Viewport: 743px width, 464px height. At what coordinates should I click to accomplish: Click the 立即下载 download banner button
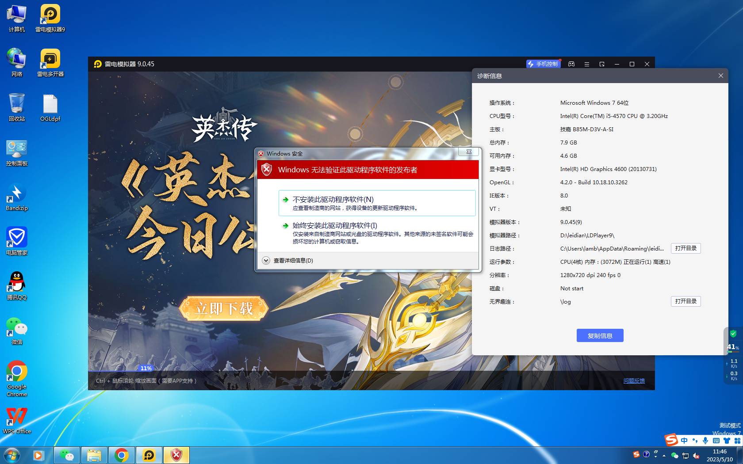pyautogui.click(x=224, y=308)
